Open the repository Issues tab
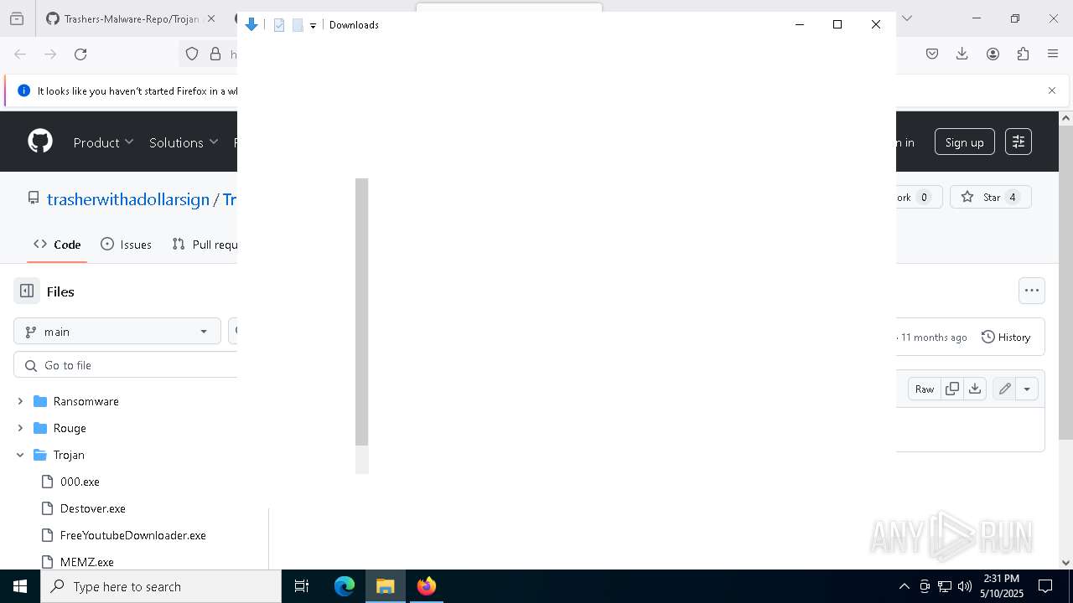 126,245
